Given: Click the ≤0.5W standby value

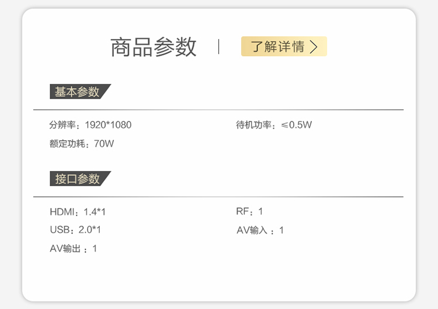Looking at the screenshot, I should pyautogui.click(x=296, y=124).
